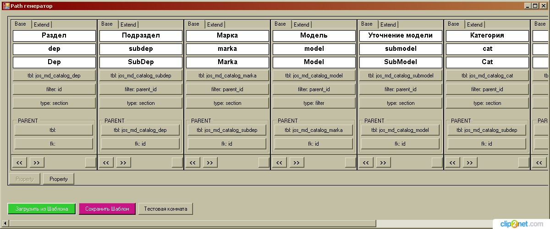
Task: Click type: filter button in Модель column
Action: coord(314,103)
